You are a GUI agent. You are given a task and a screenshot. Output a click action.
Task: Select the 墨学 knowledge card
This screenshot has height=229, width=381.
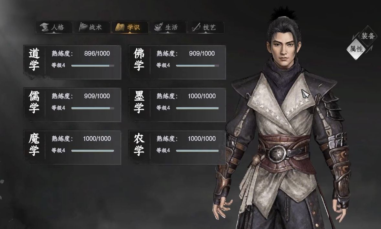tap(177, 105)
